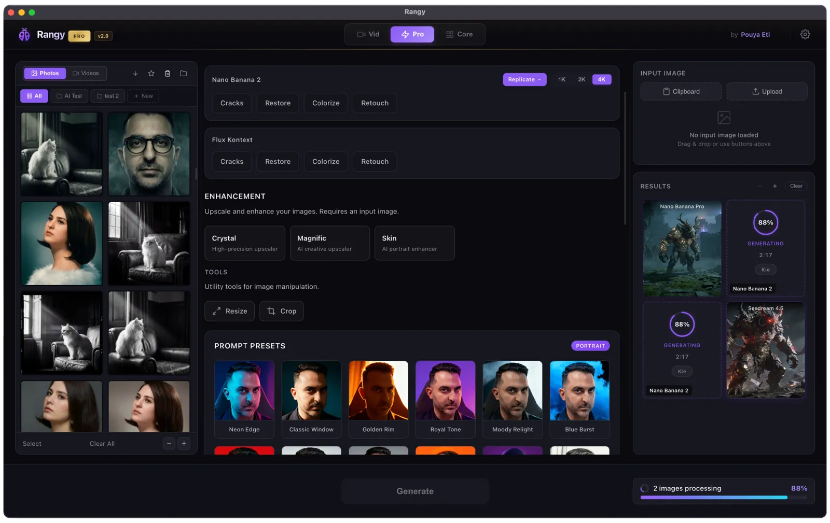Image resolution: width=830 pixels, height=523 pixels.
Task: Select 2K resolution
Action: [582, 79]
